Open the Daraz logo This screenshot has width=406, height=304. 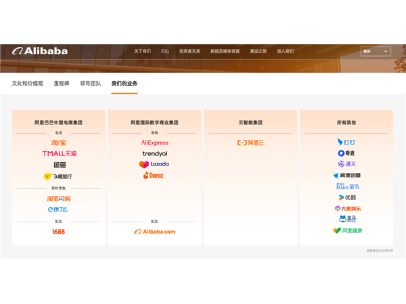pos(154,176)
